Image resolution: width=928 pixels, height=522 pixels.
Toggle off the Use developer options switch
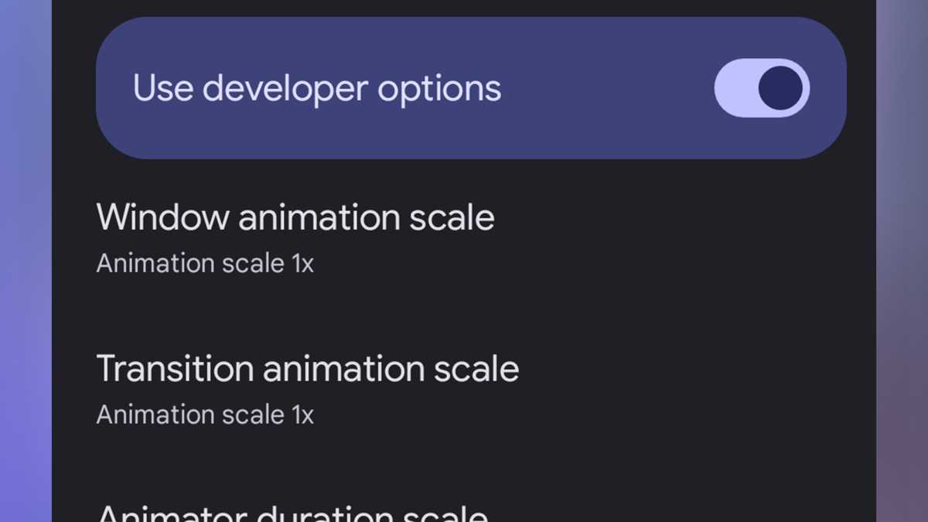click(762, 87)
